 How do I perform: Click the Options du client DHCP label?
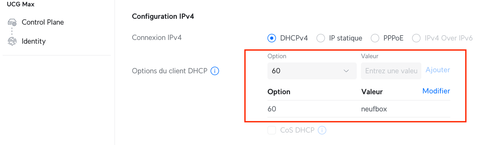pos(169,71)
